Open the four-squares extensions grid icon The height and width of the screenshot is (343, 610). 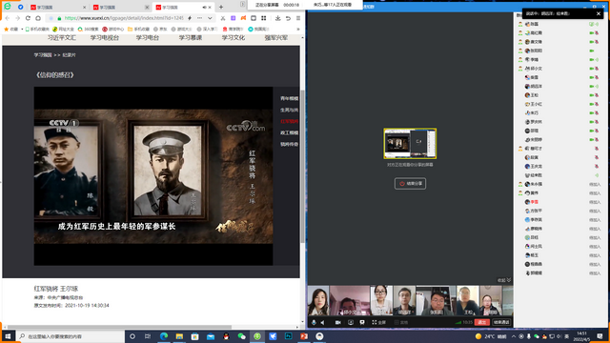point(264,18)
